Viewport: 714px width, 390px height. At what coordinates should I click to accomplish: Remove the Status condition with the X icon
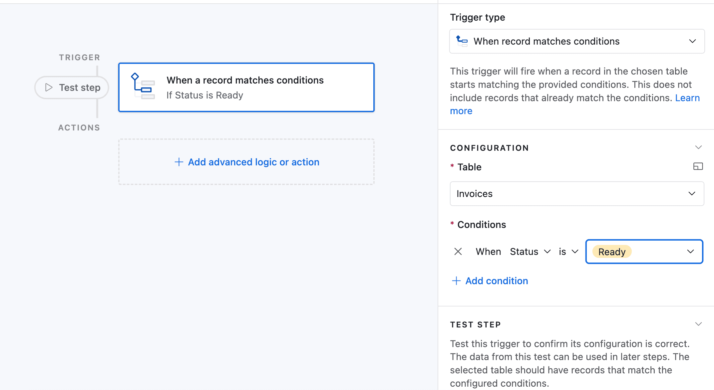(458, 252)
